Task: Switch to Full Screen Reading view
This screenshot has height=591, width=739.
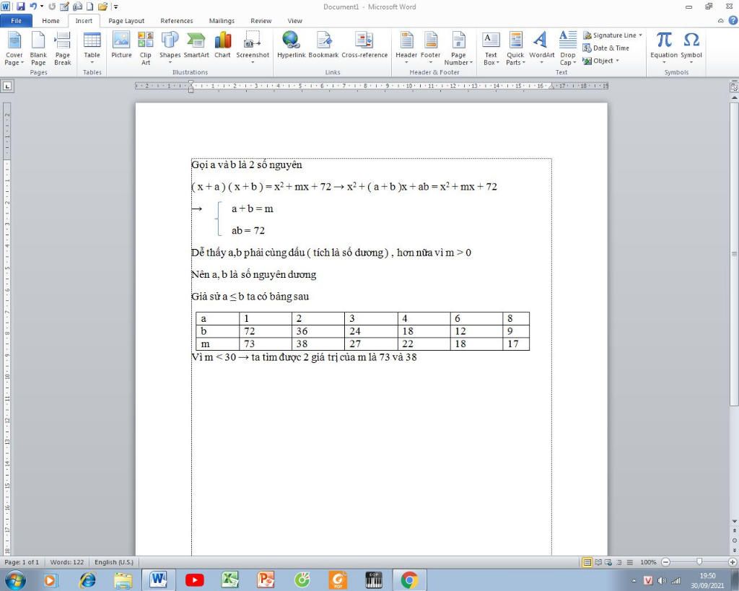Action: [598, 562]
